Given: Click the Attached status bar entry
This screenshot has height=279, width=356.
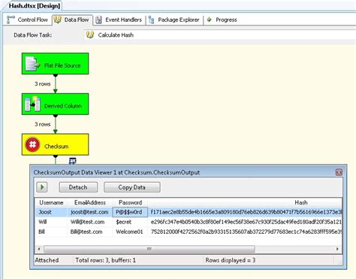Looking at the screenshot, I should (x=47, y=260).
